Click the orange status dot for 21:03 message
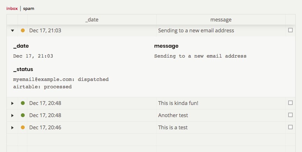 pos(23,31)
